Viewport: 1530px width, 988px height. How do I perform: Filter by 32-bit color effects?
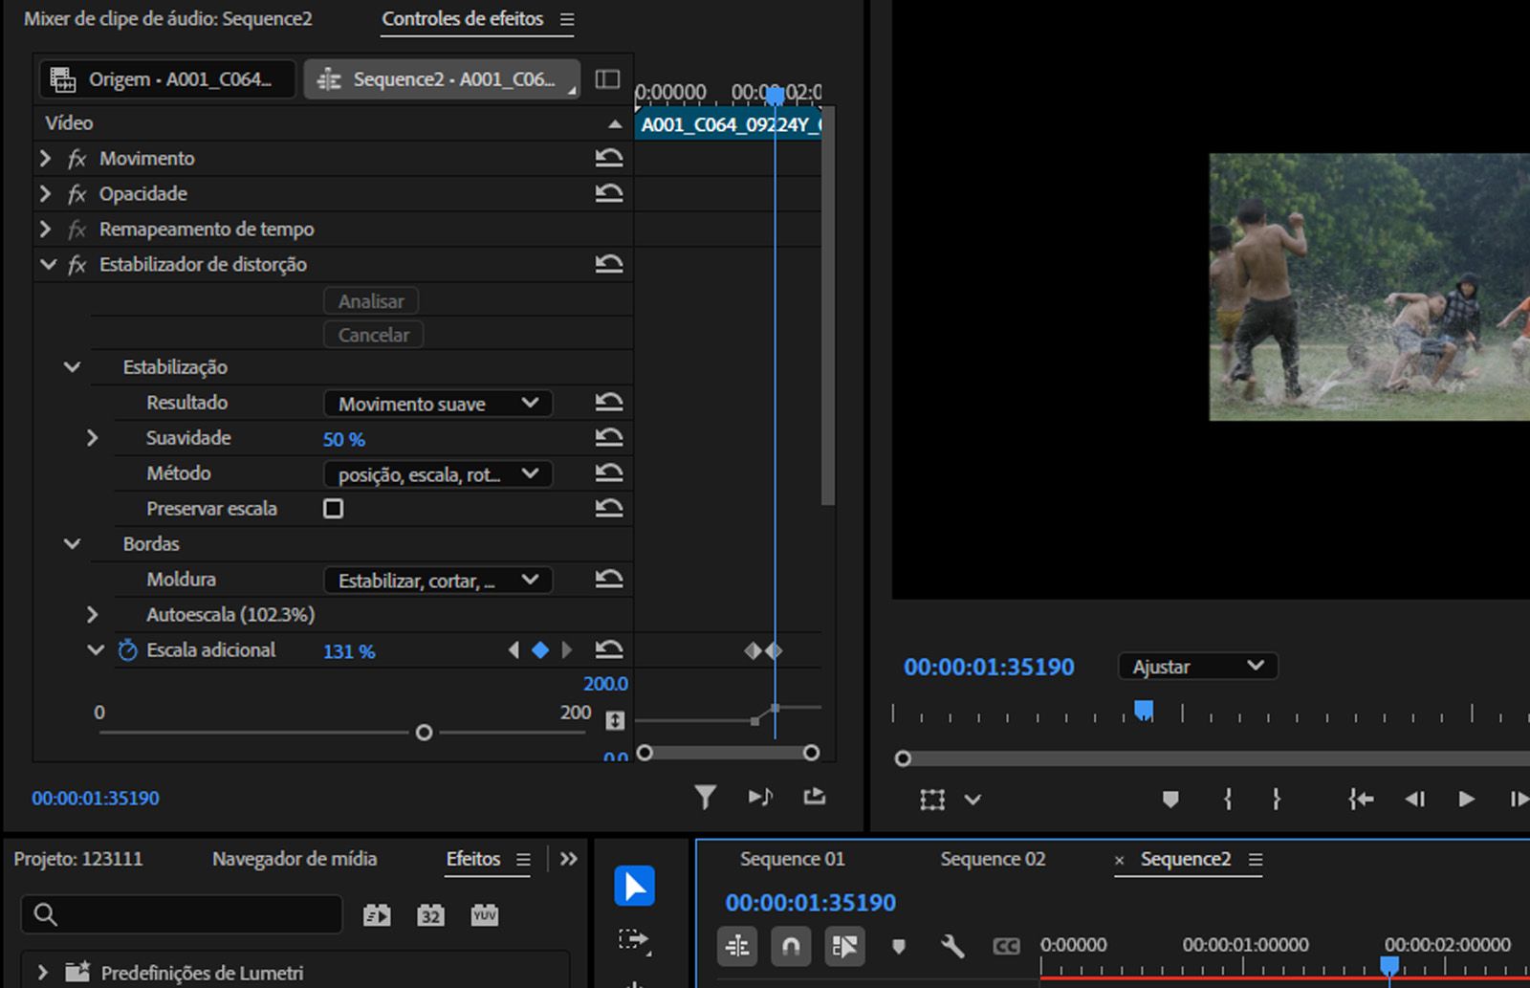pyautogui.click(x=431, y=915)
